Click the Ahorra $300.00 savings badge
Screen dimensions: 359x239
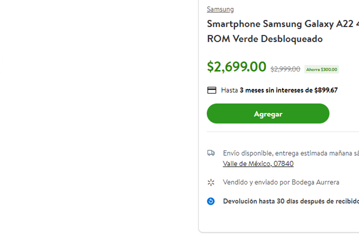(x=321, y=69)
